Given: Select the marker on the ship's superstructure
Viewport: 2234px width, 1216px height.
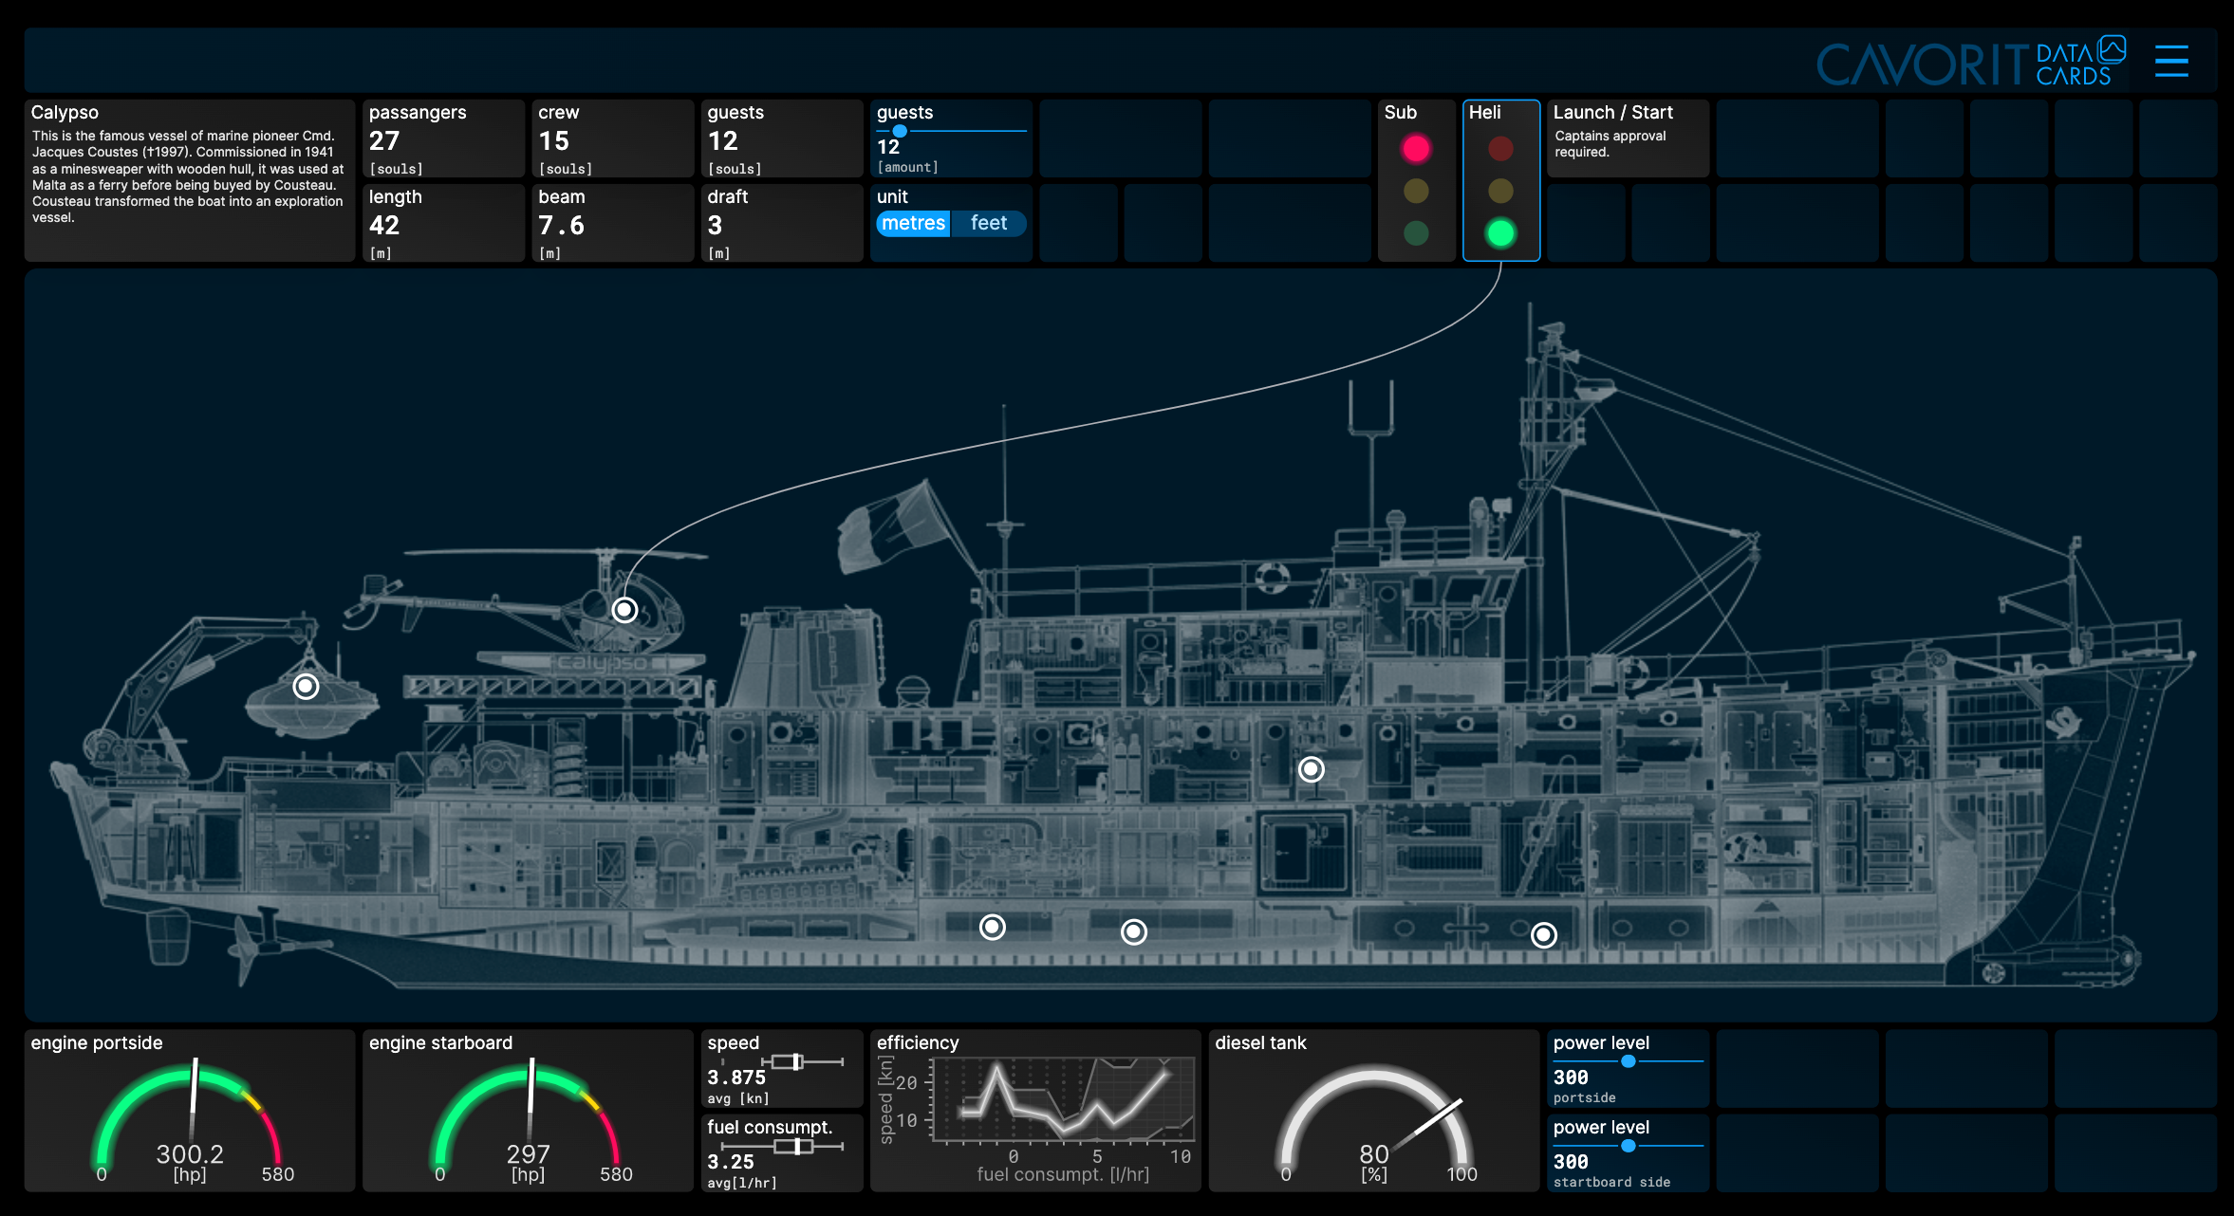Looking at the screenshot, I should click(x=1312, y=769).
